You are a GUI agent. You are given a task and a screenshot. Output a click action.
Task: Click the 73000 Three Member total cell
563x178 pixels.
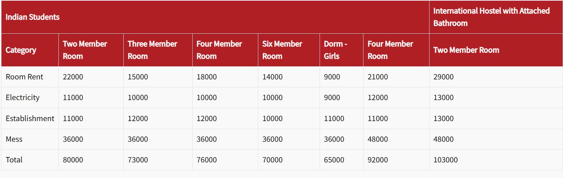tap(138, 160)
